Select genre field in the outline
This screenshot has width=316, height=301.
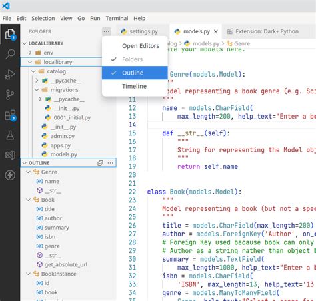(x=52, y=246)
